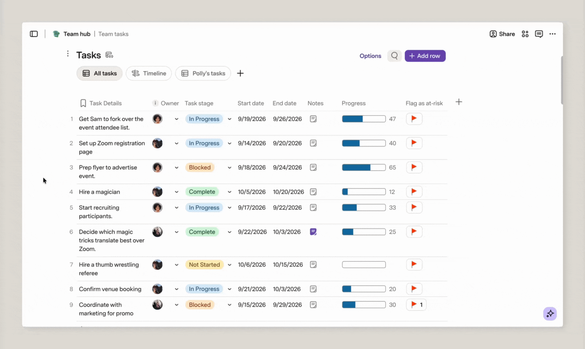Expand owner dropdown for Get Sam row
Screen dimensions: 585x349
tap(177, 119)
